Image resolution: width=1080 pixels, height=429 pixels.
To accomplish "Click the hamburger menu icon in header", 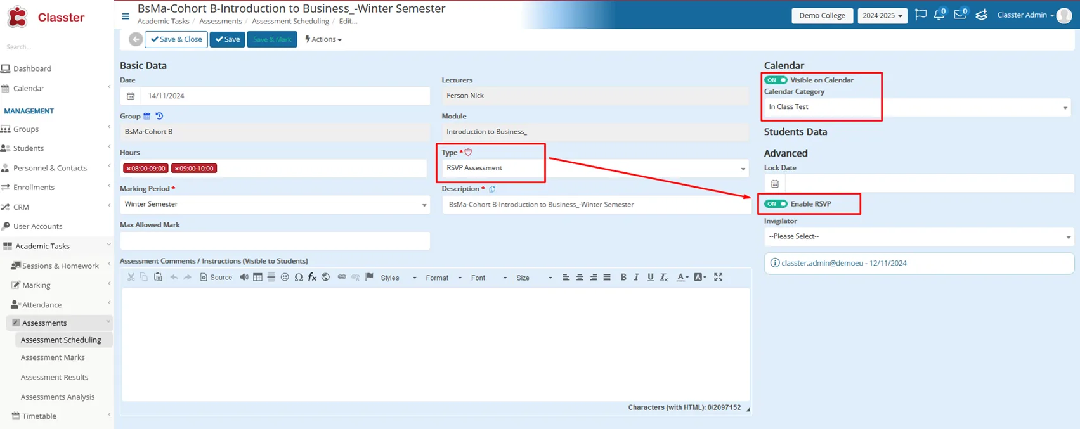I will 126,16.
